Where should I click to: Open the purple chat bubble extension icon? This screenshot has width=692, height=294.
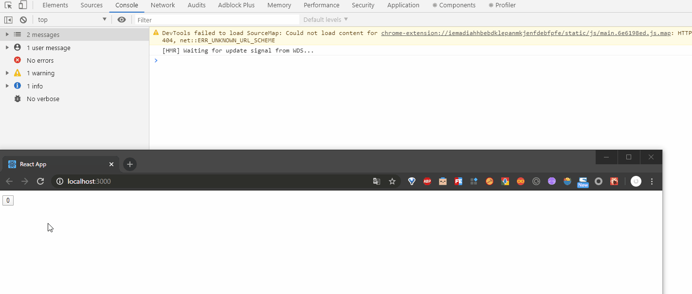point(552,181)
